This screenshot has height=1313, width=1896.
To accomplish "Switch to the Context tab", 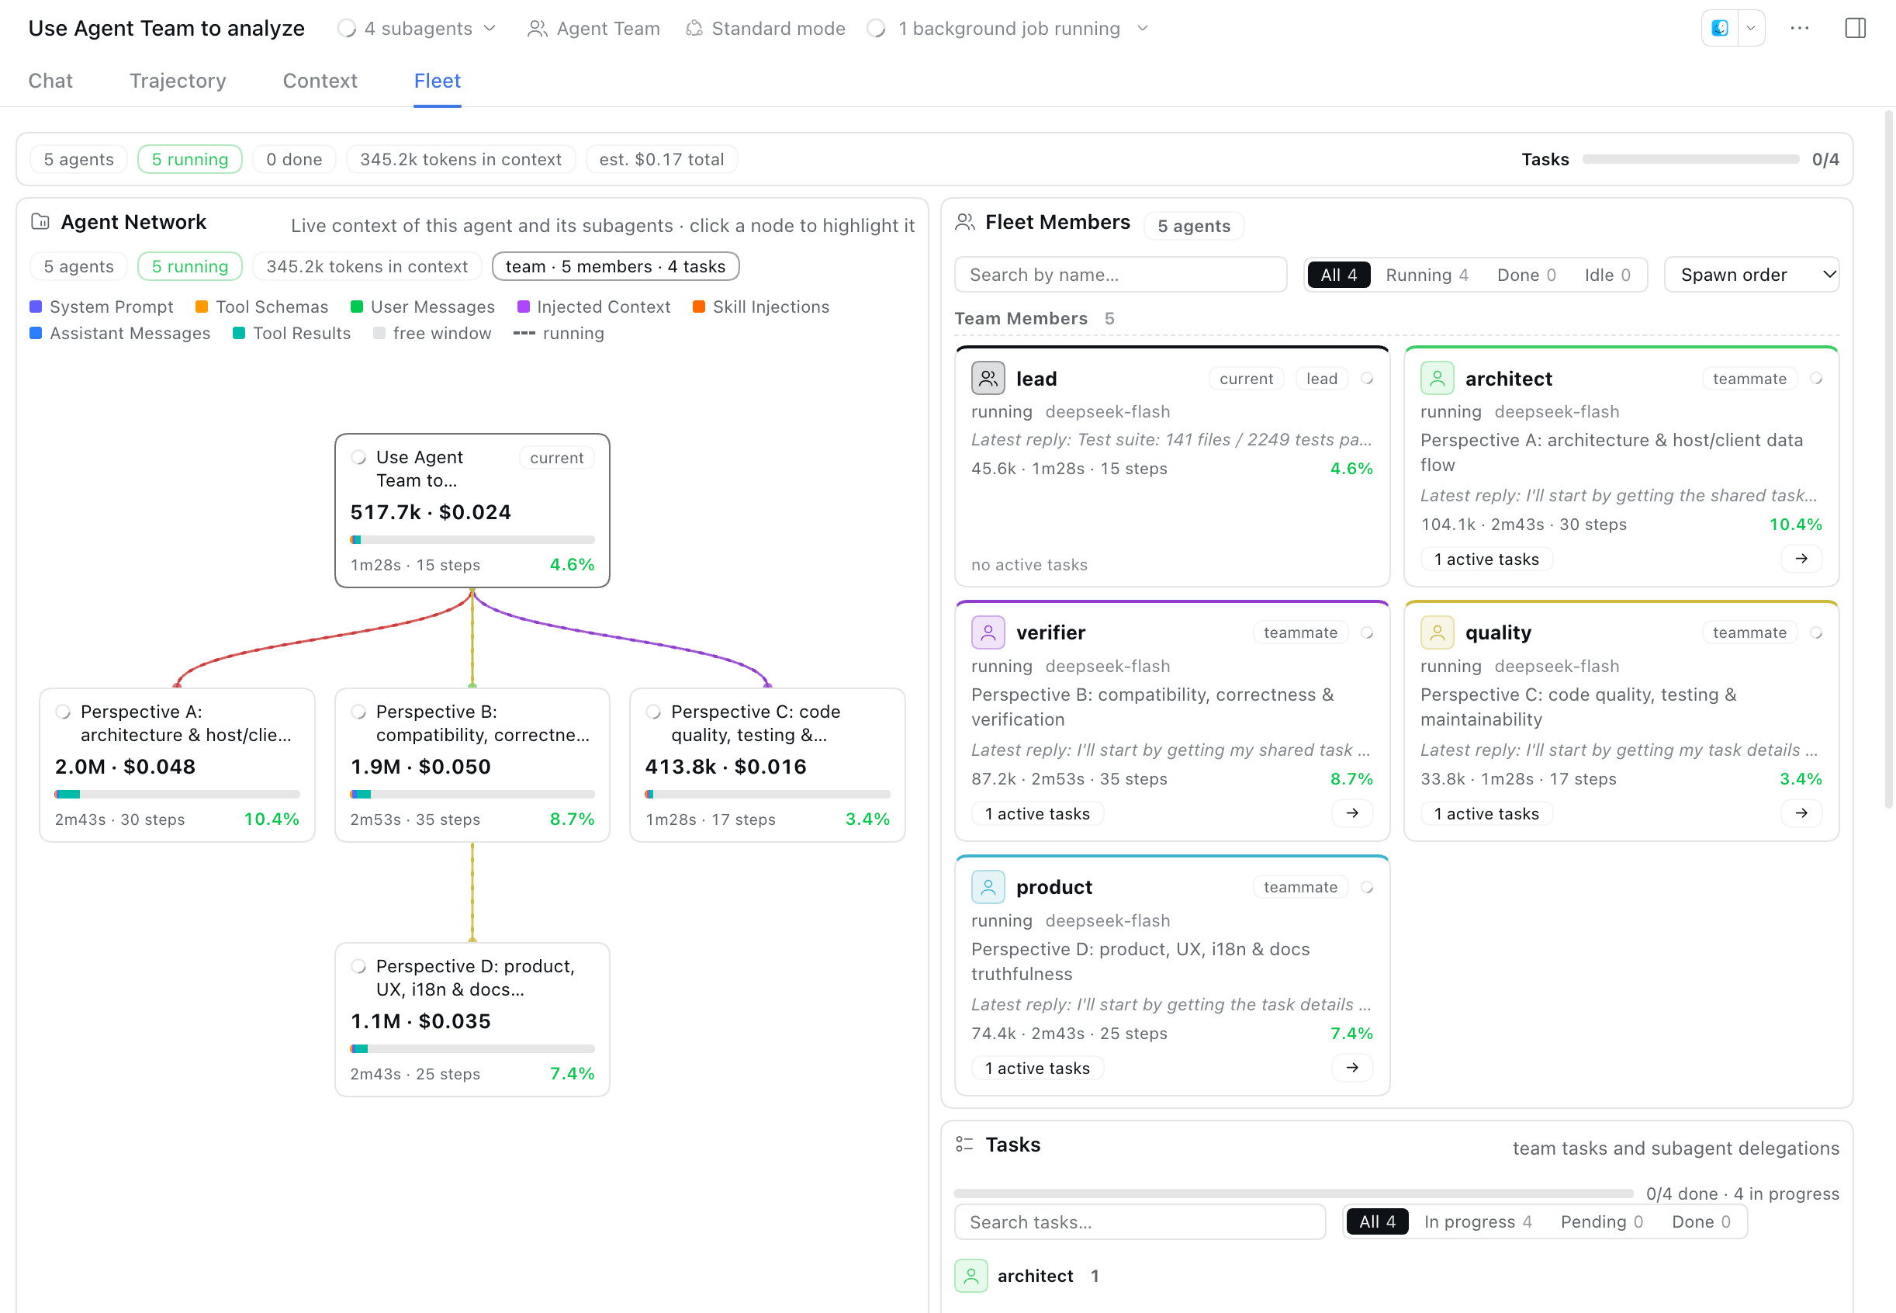I will [x=320, y=81].
